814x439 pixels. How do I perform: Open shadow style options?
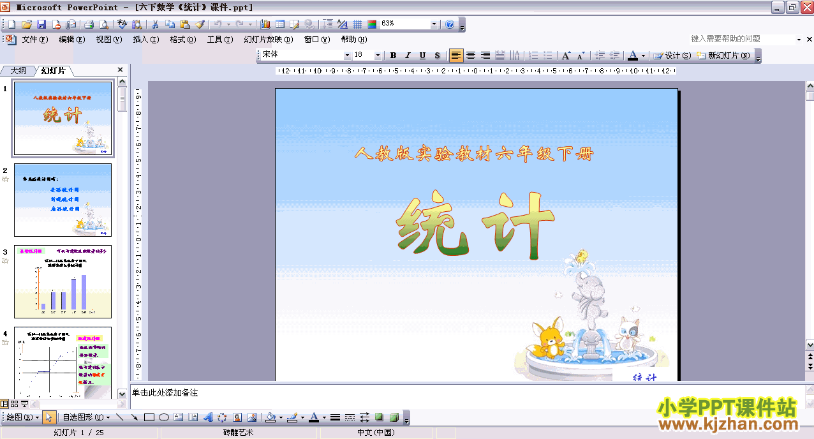pyautogui.click(x=379, y=417)
